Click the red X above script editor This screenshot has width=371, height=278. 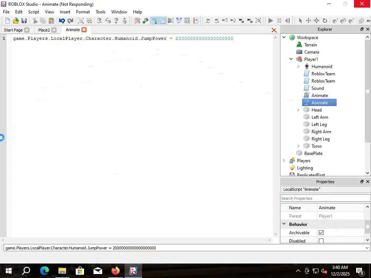[274, 30]
